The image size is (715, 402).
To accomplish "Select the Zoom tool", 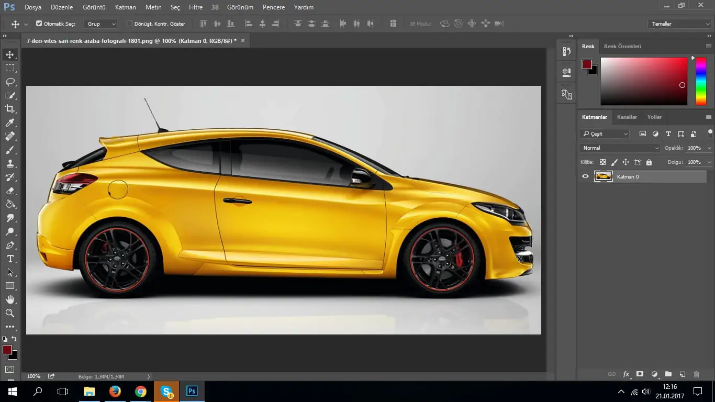I will 10,313.
